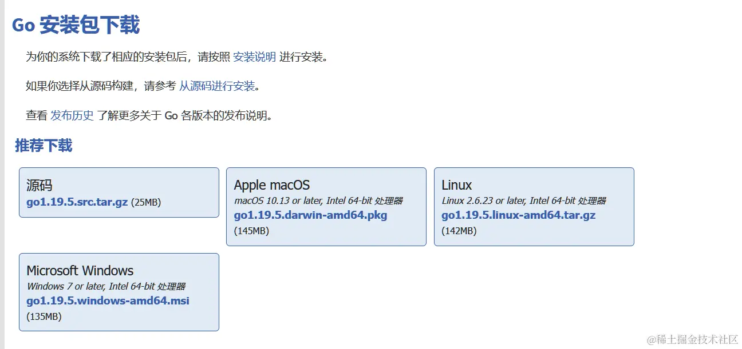Click the 源码 card title
Screen dimensions: 742x349
pyautogui.click(x=40, y=185)
